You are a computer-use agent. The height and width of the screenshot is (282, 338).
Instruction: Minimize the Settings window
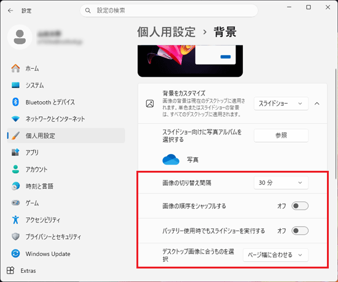pos(289,7)
